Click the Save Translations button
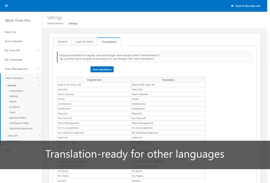The height and width of the screenshot is (183, 270). tap(102, 69)
